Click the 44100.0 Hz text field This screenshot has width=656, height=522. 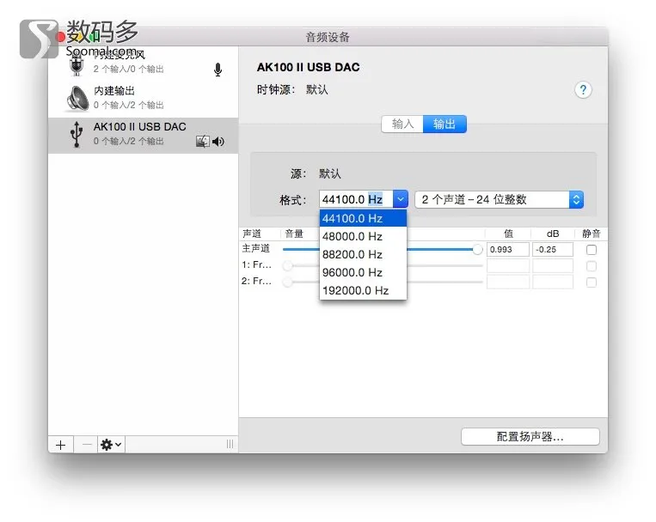356,199
